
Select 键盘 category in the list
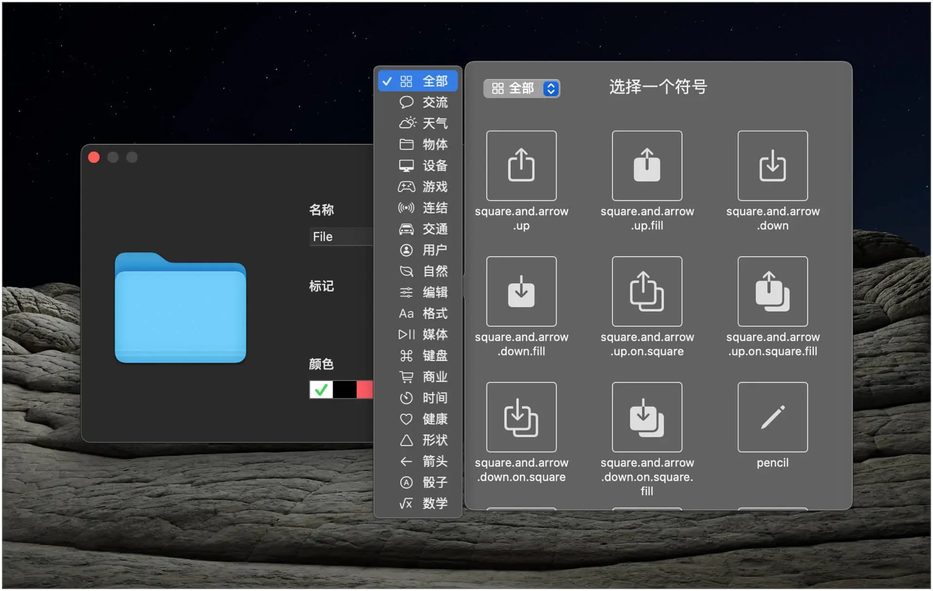pos(418,356)
